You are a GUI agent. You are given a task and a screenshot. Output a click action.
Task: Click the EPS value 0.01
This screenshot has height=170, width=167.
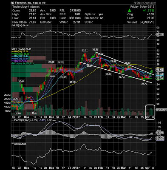(x=78, y=14)
